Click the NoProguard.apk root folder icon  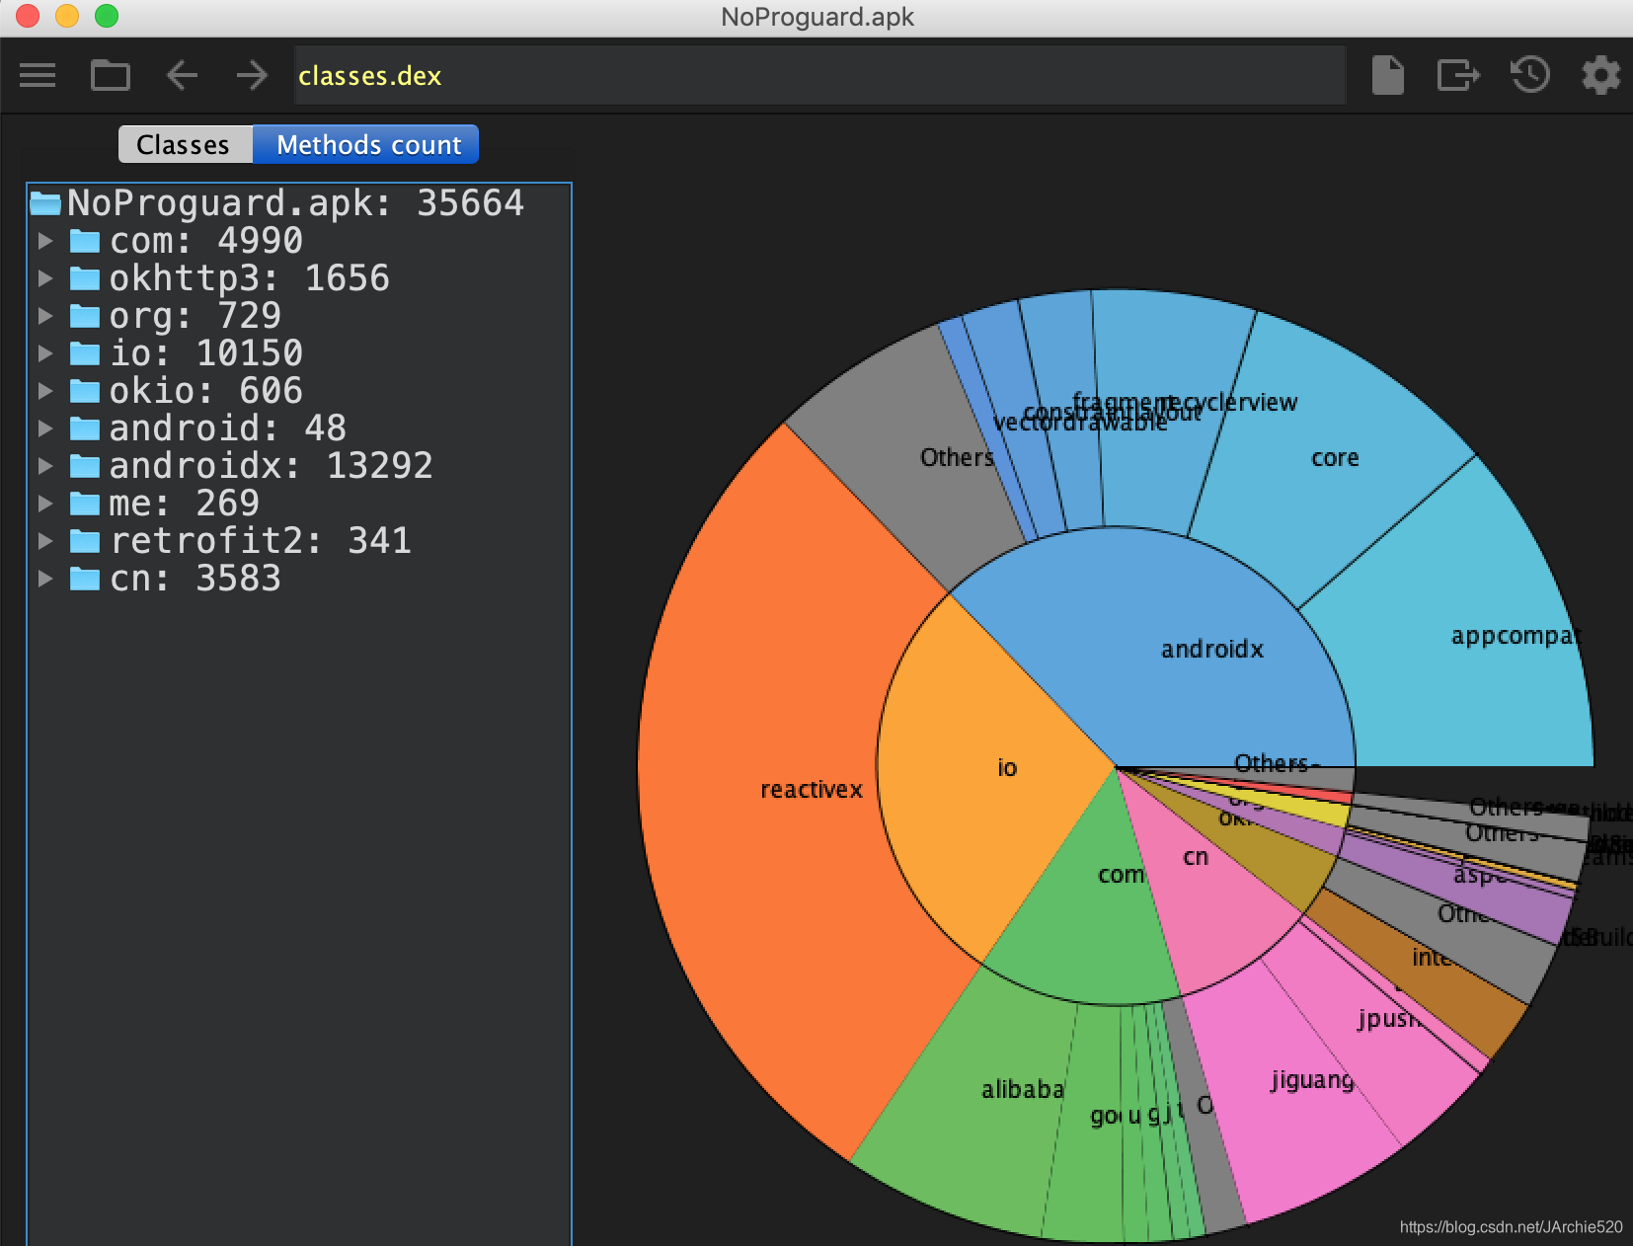coord(45,203)
